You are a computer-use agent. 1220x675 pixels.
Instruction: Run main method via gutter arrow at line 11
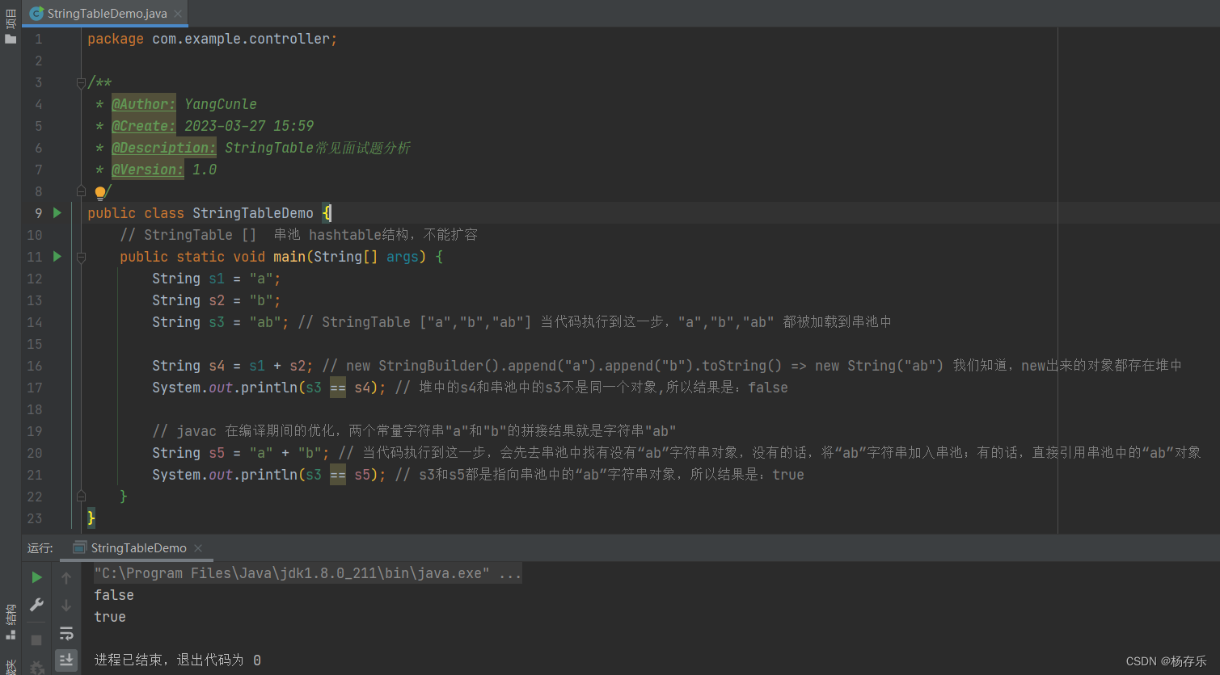pyautogui.click(x=57, y=256)
